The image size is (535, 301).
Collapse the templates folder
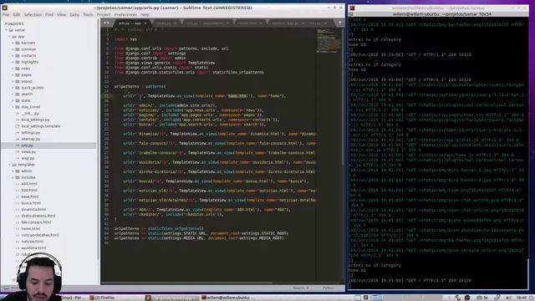tap(9, 165)
